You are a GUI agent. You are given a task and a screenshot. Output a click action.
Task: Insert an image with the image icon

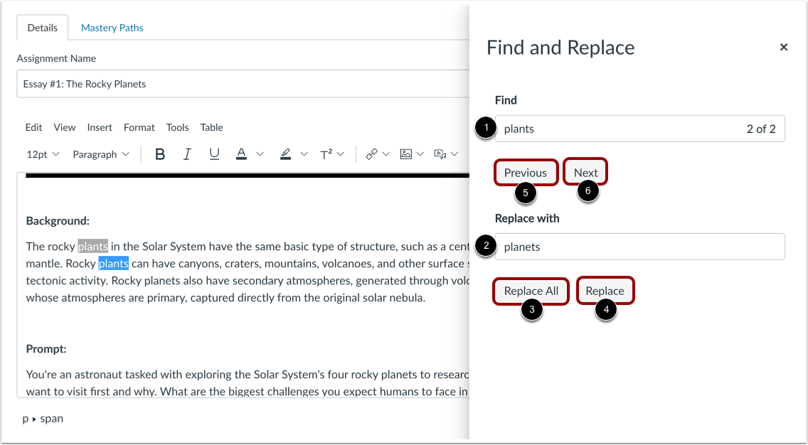[x=406, y=154]
